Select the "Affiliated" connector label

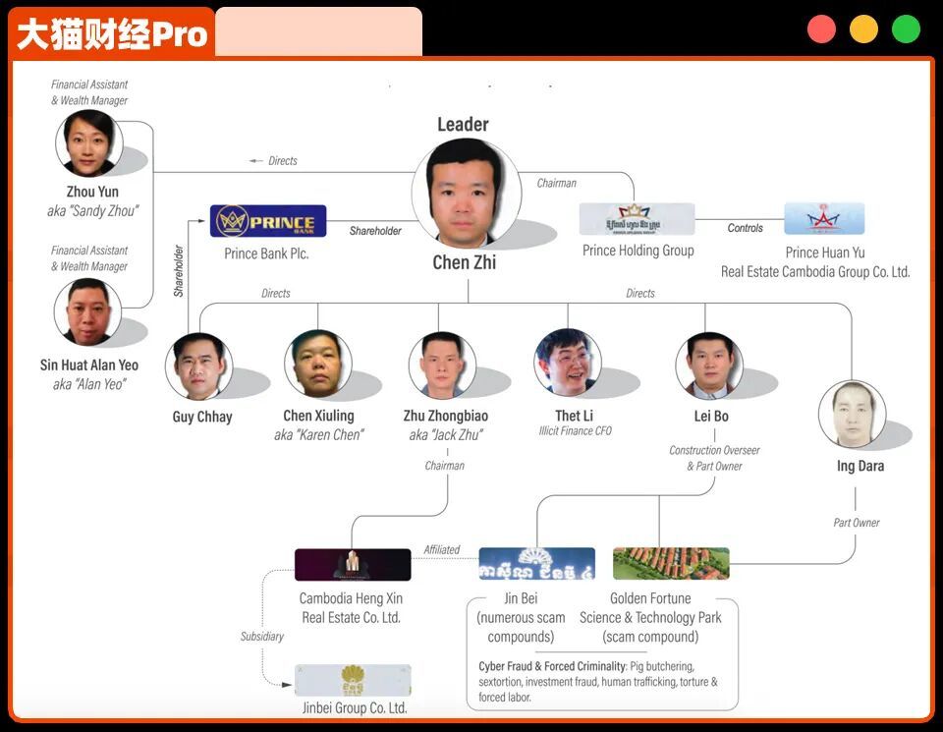(441, 549)
